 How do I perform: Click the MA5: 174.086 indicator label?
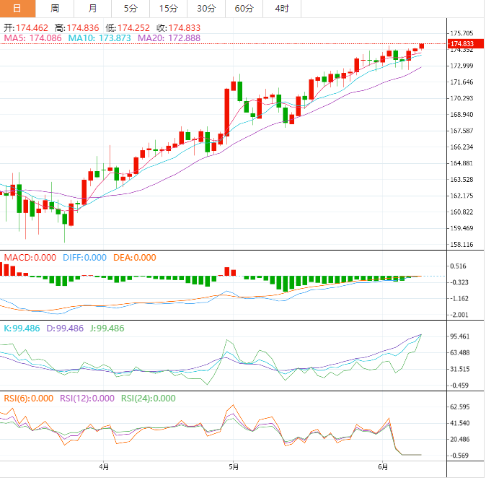(33, 38)
